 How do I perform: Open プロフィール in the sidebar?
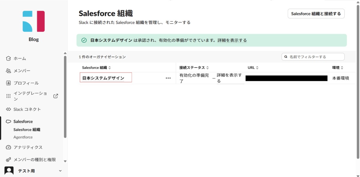pyautogui.click(x=26, y=83)
